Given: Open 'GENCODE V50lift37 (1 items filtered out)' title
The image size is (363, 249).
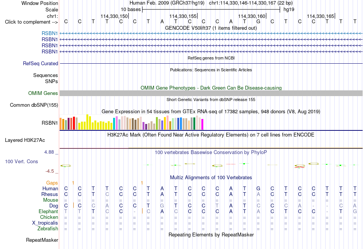Looking at the screenshot, I should click(x=211, y=28).
